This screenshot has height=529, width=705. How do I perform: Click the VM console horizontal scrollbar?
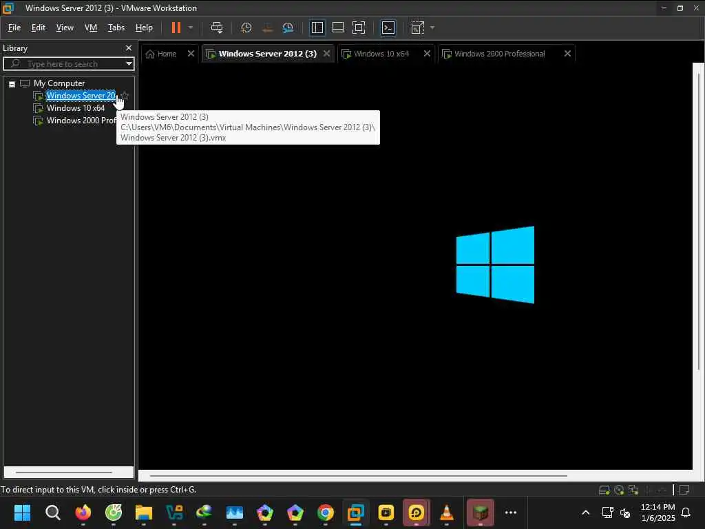click(x=358, y=475)
